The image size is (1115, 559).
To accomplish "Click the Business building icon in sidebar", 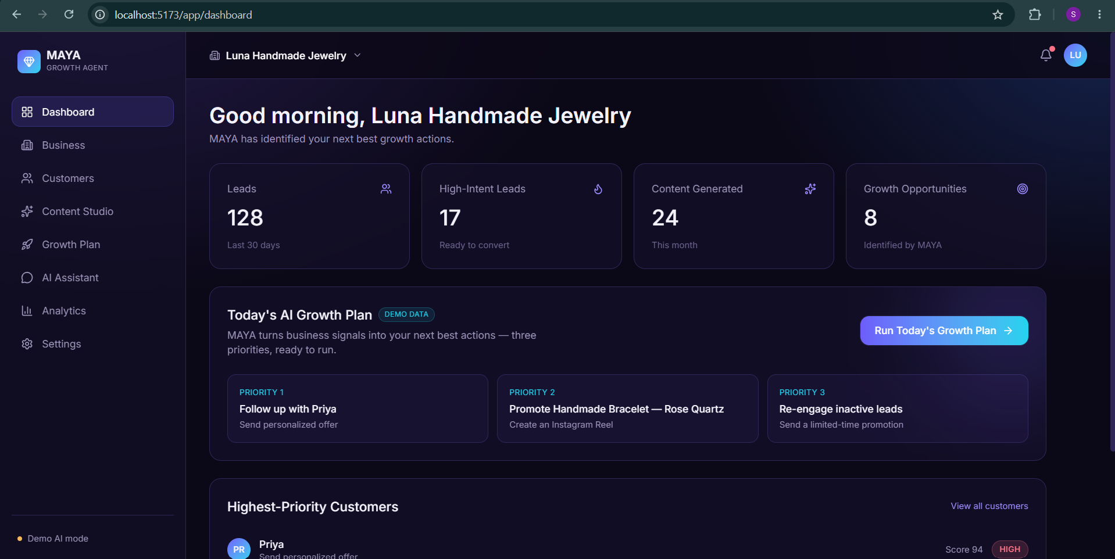I will (x=27, y=145).
